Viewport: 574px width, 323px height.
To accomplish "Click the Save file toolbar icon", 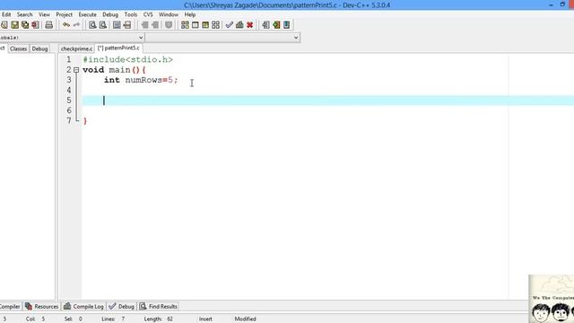I will (14, 25).
